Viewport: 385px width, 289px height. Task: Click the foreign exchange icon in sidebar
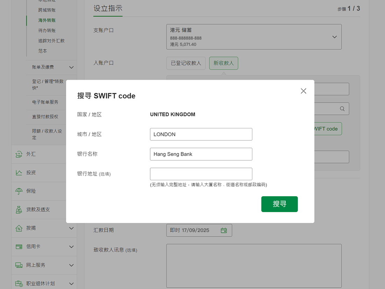[x=19, y=154]
